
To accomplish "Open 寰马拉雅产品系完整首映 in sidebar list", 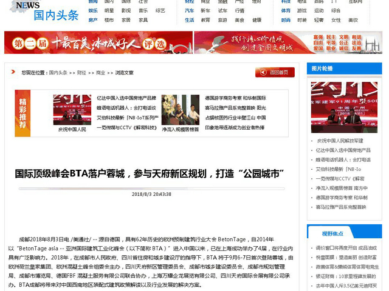I will click(x=340, y=207).
